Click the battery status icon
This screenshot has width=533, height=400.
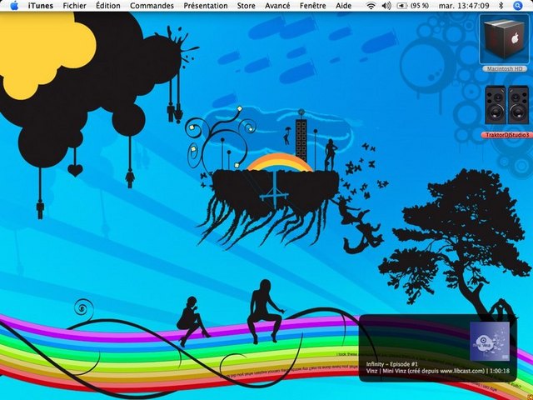pyautogui.click(x=401, y=6)
